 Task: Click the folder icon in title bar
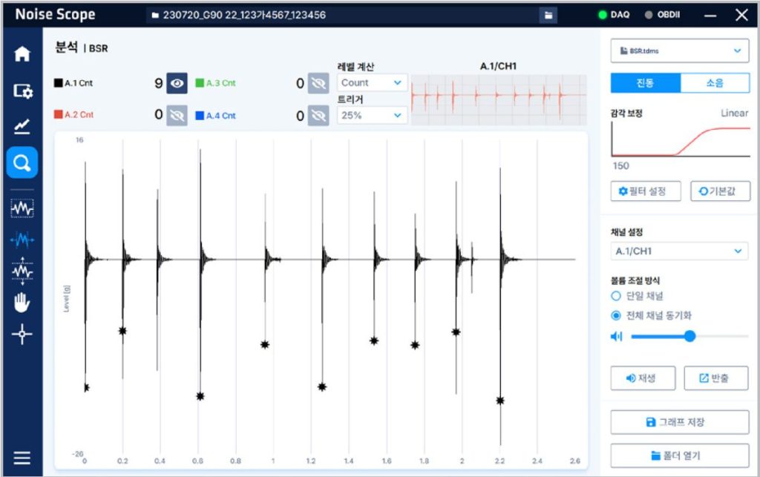click(x=548, y=15)
